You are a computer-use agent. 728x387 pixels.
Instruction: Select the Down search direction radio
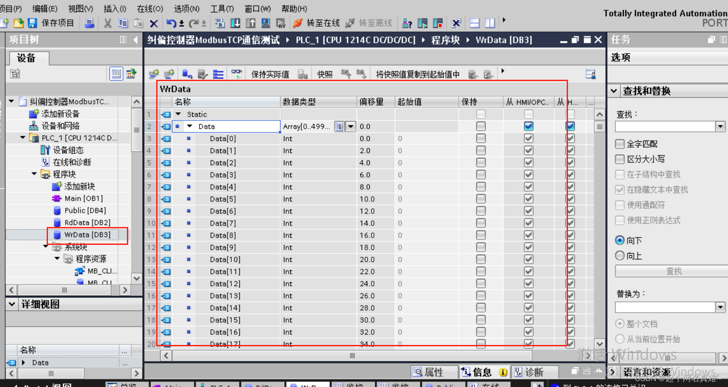620,240
